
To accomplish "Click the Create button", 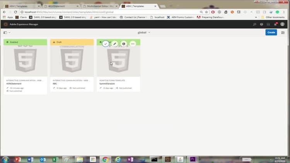I will (271, 33).
